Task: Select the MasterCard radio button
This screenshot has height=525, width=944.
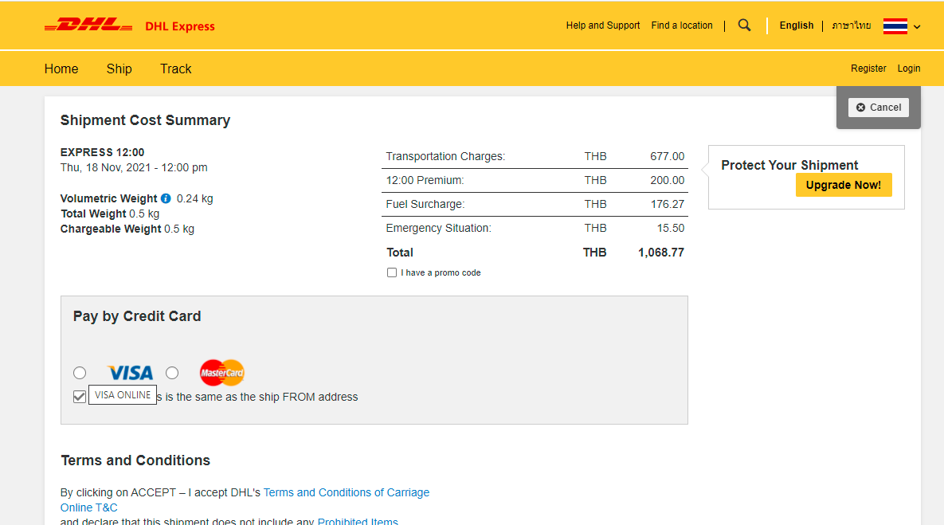Action: [172, 373]
